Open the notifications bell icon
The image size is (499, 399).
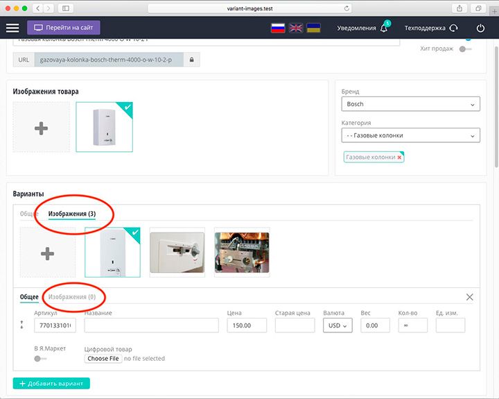(384, 28)
